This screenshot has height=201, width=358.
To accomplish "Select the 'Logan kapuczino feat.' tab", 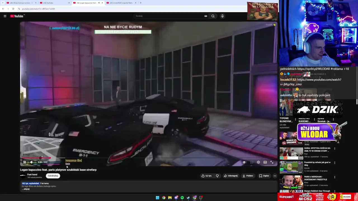I will (x=88, y=3).
